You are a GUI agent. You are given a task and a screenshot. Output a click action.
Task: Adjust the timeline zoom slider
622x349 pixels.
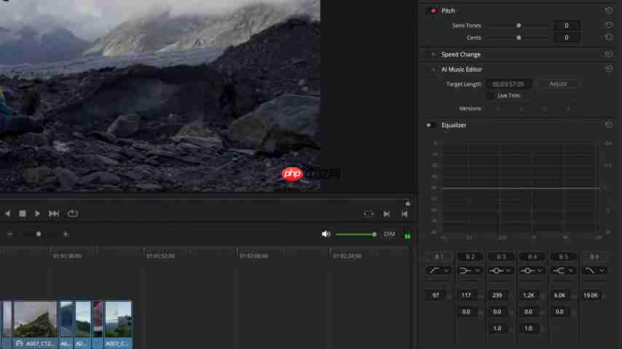[39, 235]
